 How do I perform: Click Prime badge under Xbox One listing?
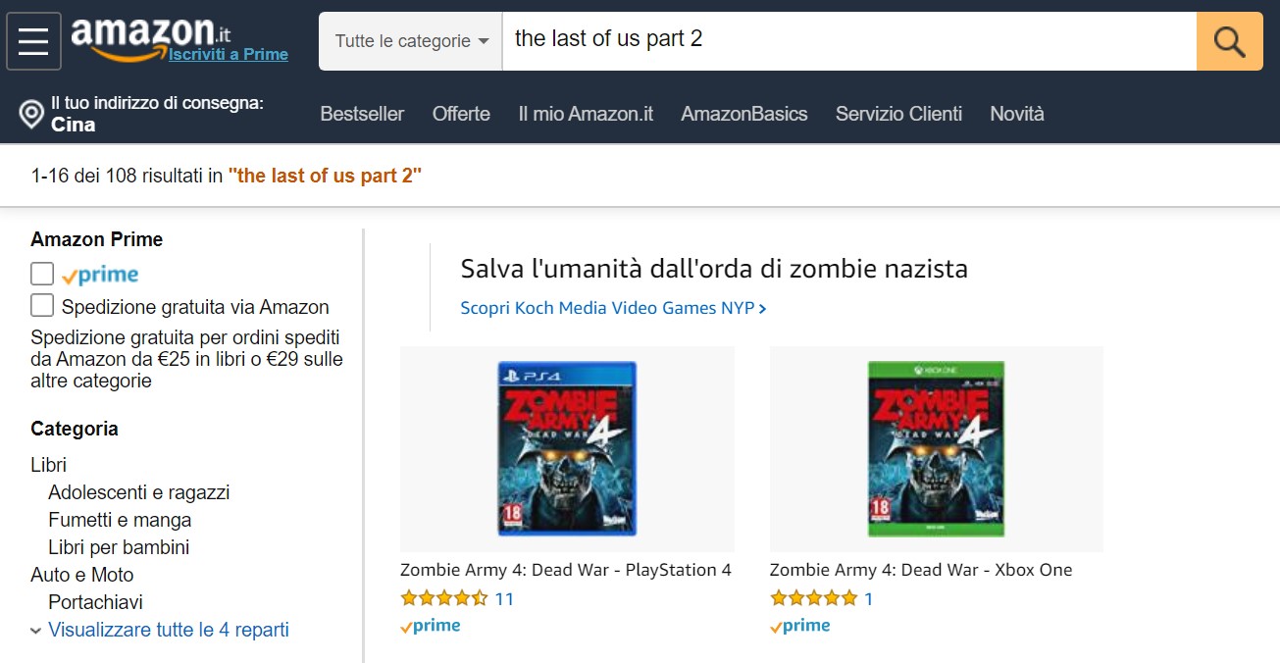[800, 627]
